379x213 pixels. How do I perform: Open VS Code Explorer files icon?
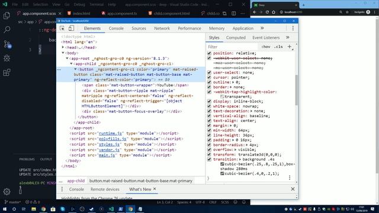tap(7, 15)
